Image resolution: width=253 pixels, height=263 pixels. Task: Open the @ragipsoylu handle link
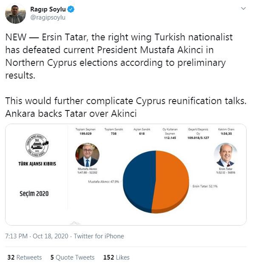point(48,17)
